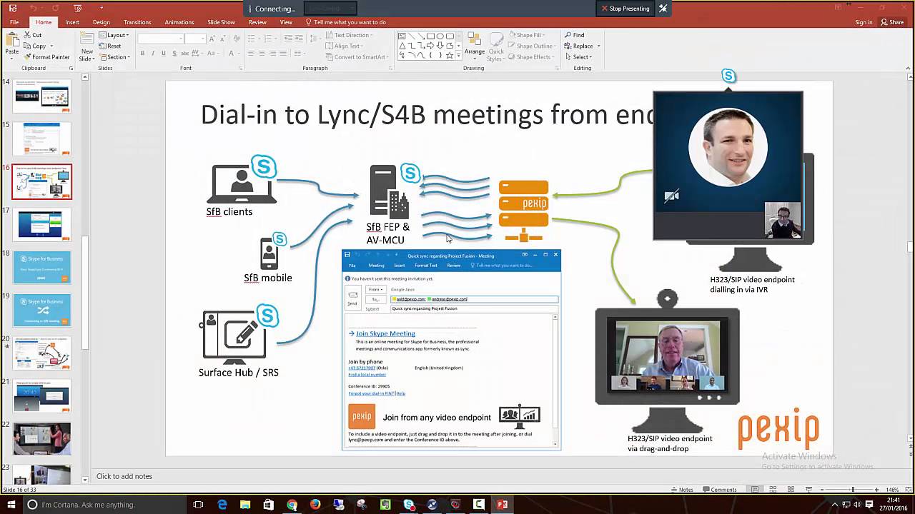Open the font name combo box
Screen dimensions: 915x514
(x=161, y=39)
